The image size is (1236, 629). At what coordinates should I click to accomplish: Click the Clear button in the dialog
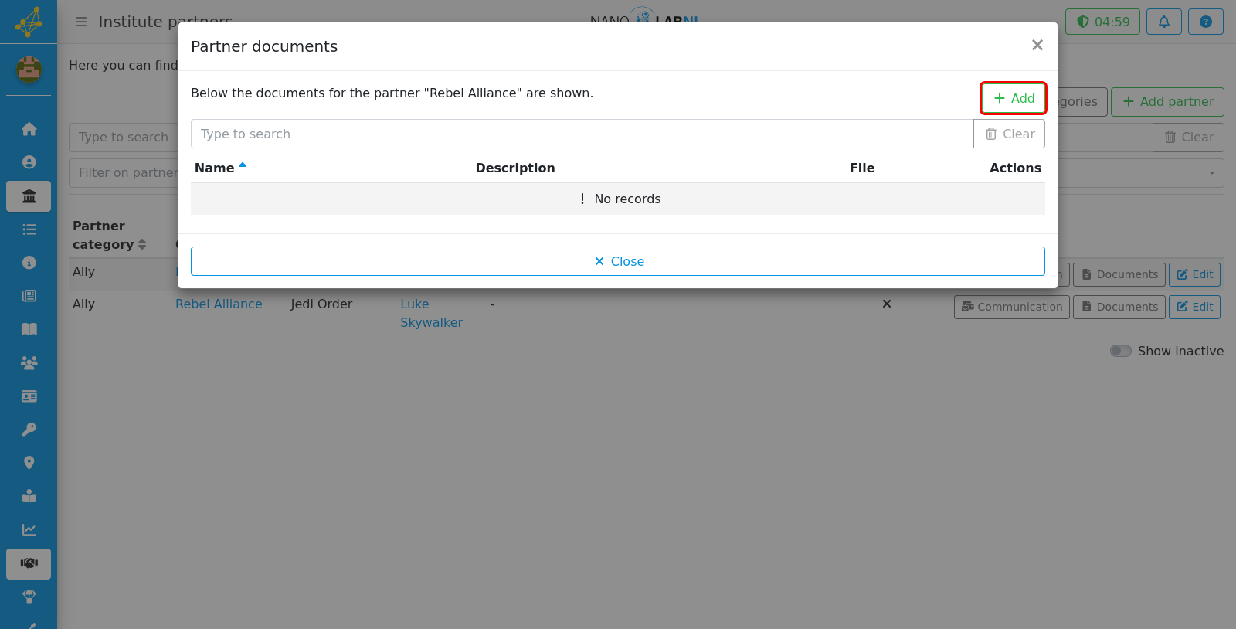click(1010, 134)
